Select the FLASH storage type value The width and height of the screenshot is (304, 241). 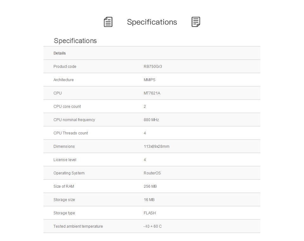pyautogui.click(x=150, y=213)
